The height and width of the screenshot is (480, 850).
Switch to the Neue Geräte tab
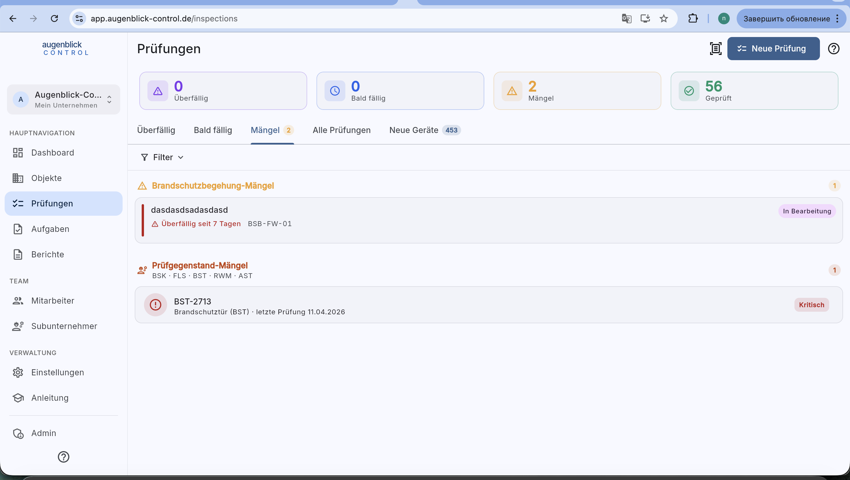pyautogui.click(x=425, y=130)
